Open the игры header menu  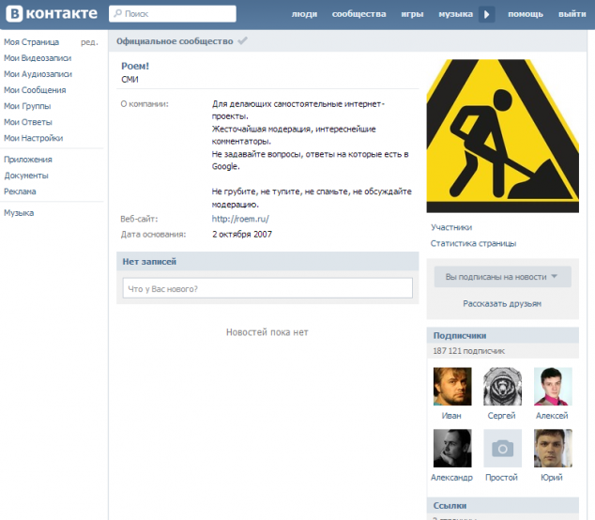pyautogui.click(x=412, y=14)
